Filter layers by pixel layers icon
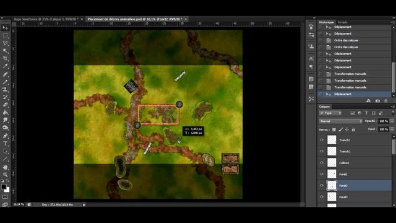396x223 pixels. coord(353,113)
